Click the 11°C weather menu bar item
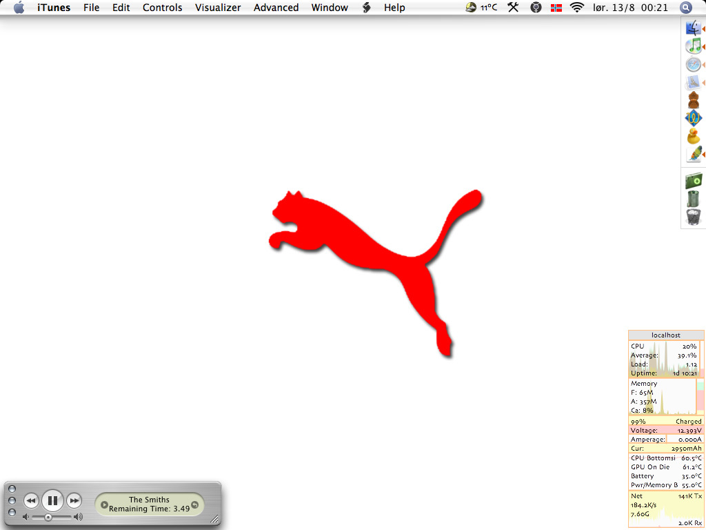 tap(481, 8)
